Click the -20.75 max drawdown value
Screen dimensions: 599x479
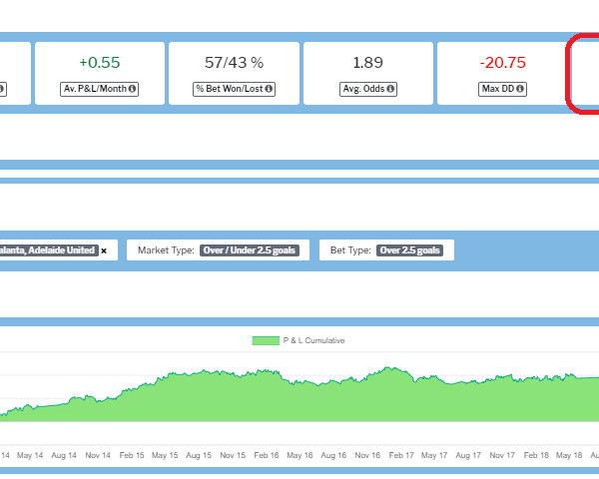click(x=503, y=63)
